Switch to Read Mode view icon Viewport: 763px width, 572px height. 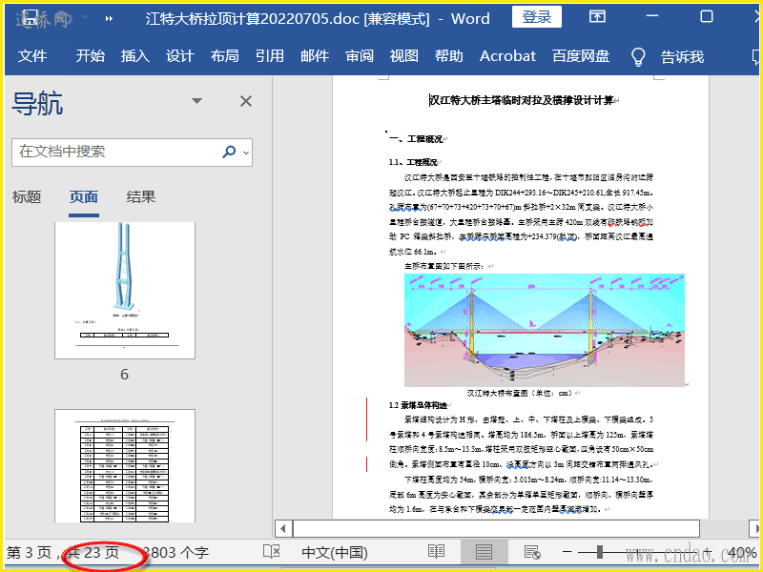(436, 552)
